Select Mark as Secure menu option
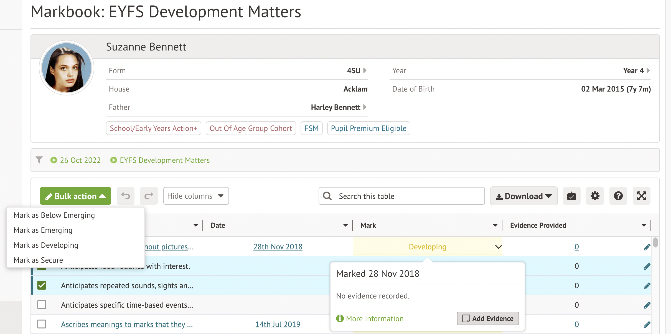671x334 pixels. (38, 260)
